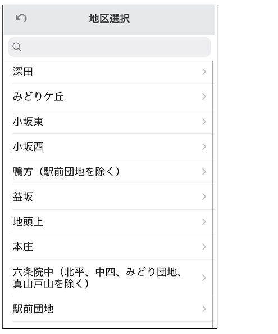
Task: Click the magnifying glass search icon
Action: pos(17,47)
